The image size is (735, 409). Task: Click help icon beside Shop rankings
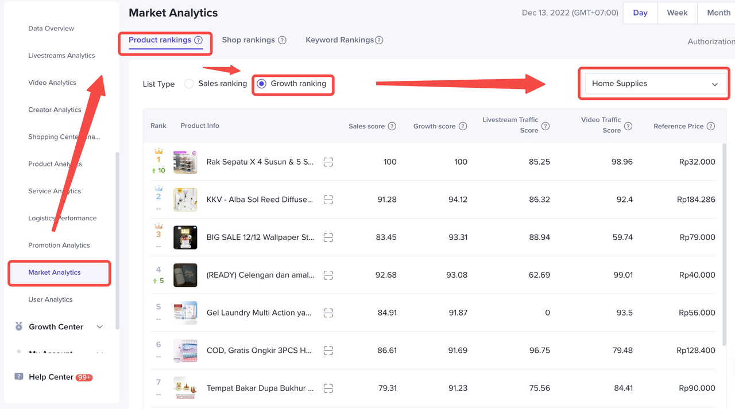click(282, 40)
